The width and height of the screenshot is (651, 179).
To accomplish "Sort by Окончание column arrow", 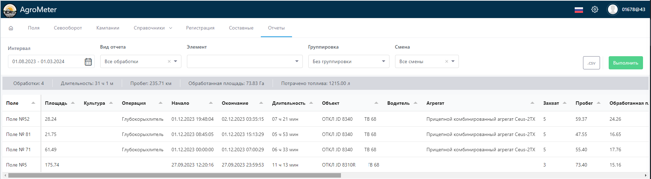I will (261, 103).
